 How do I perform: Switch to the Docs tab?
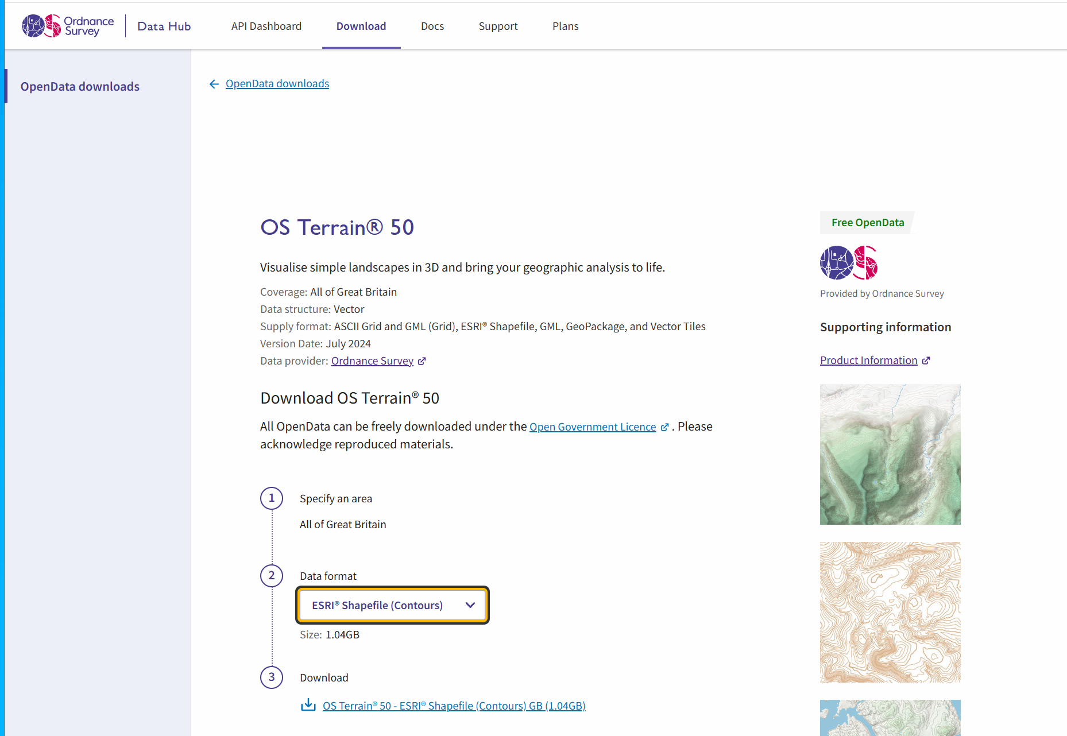[x=432, y=26]
